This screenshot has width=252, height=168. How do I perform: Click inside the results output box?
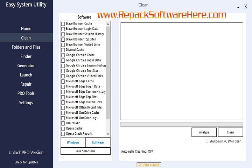[182, 71]
